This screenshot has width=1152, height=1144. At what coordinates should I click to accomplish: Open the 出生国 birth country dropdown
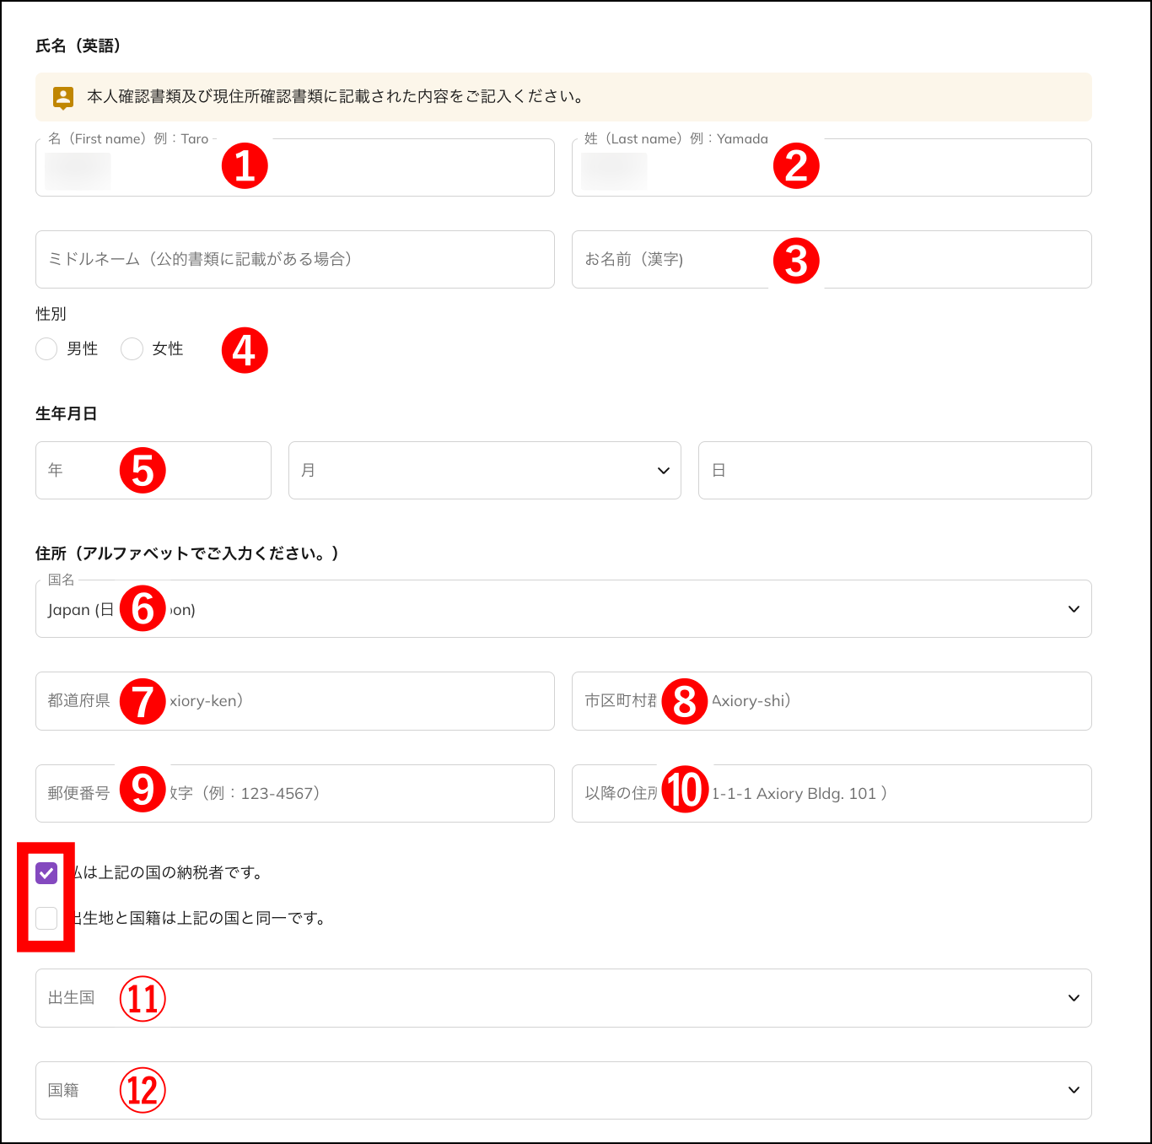coord(563,998)
